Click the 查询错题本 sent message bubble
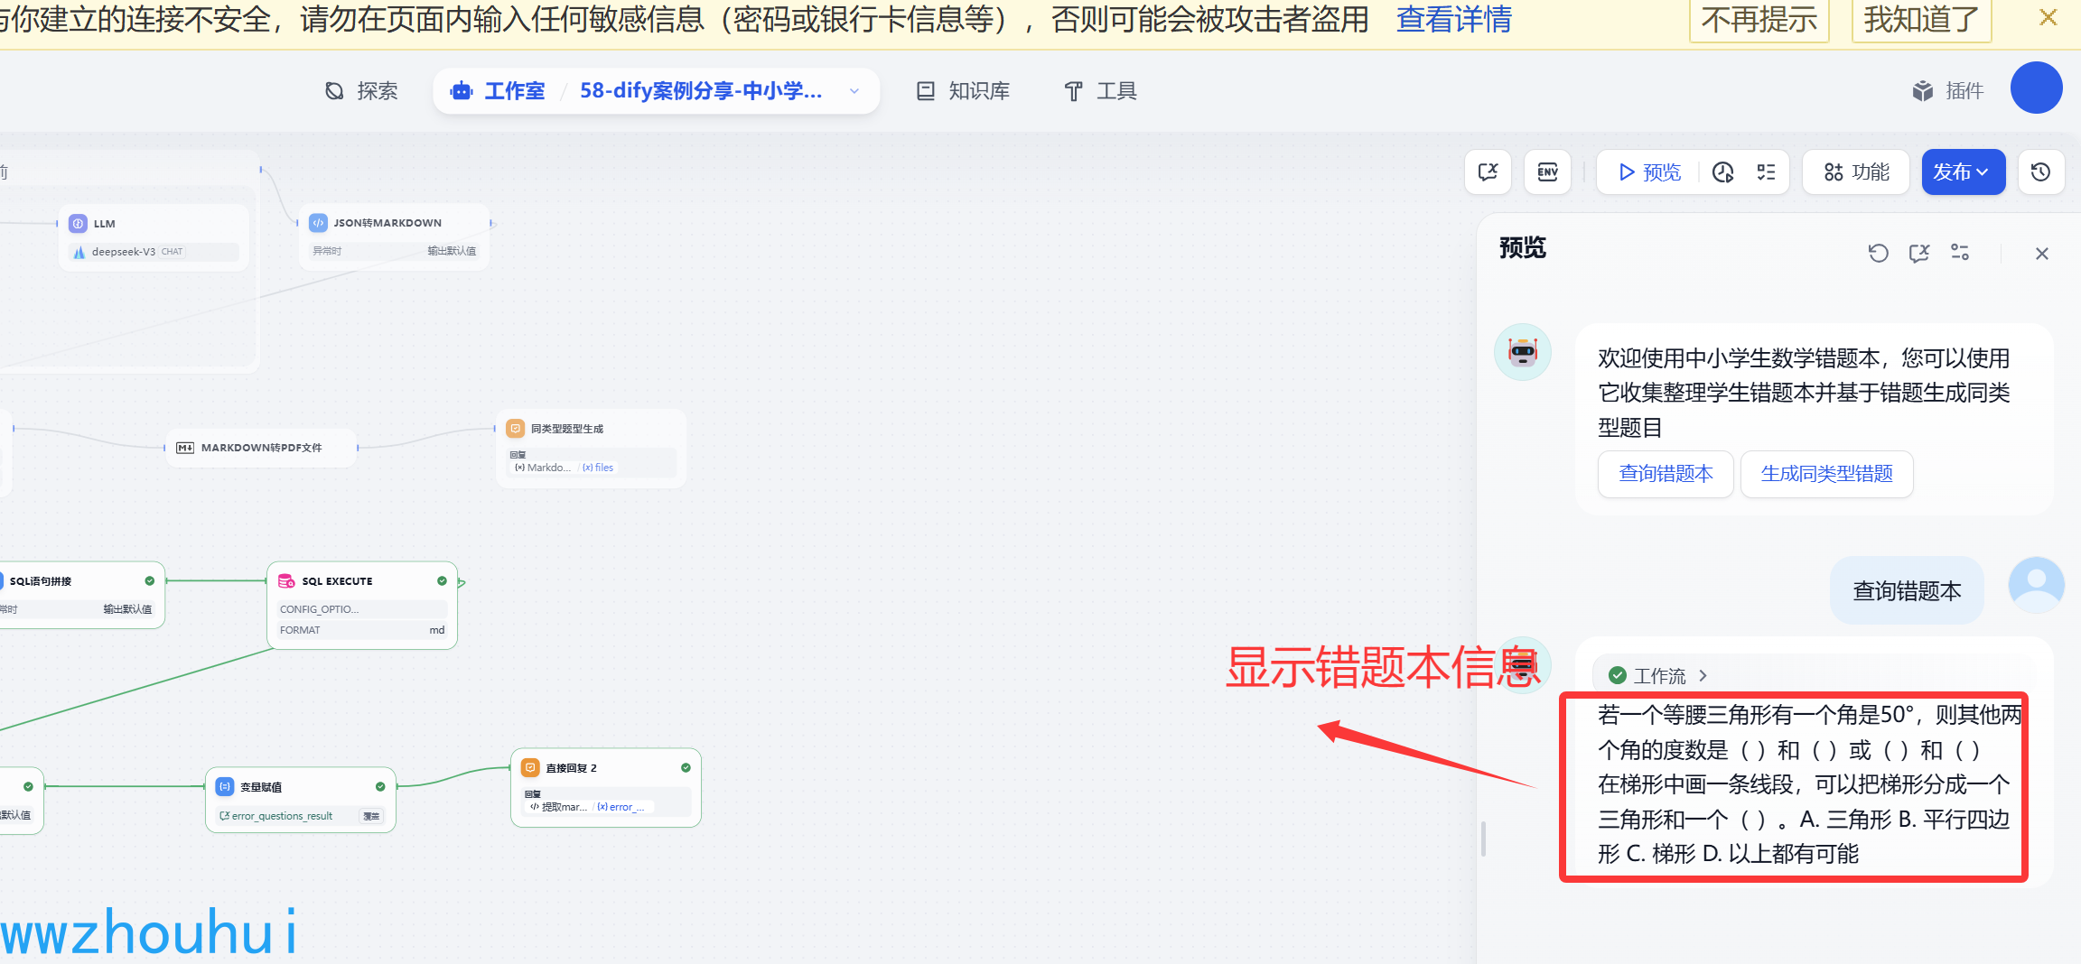Viewport: 2081px width, 964px height. (1907, 591)
